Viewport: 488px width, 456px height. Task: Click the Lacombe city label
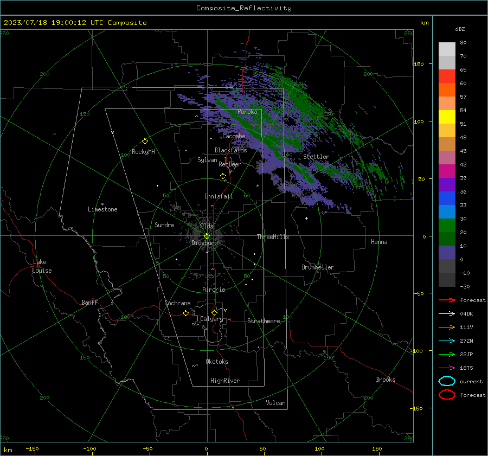click(x=234, y=136)
